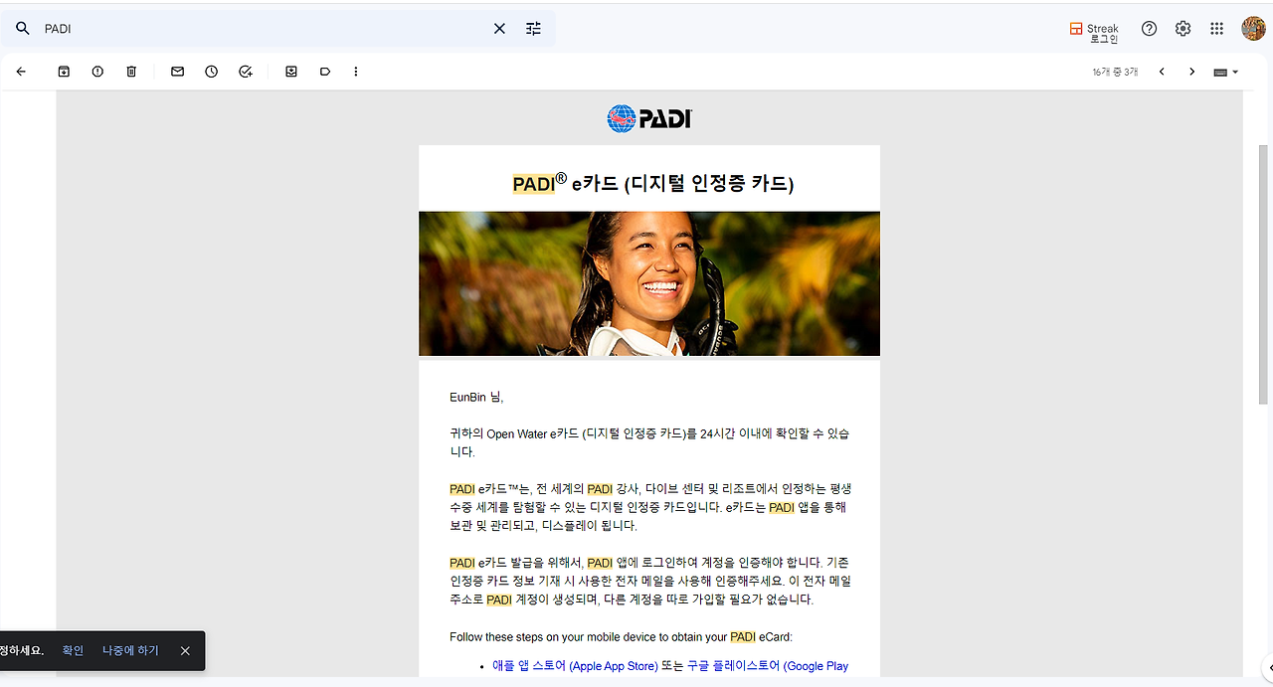Image resolution: width=1273 pixels, height=687 pixels.
Task: Archive this email
Action: tap(64, 72)
